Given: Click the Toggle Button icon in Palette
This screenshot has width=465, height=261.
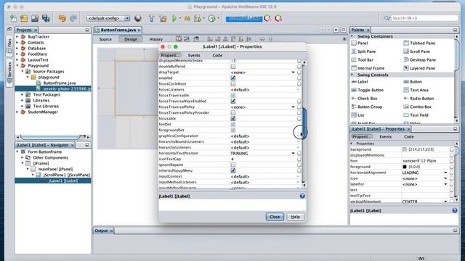Looking at the screenshot, I should tap(354, 90).
